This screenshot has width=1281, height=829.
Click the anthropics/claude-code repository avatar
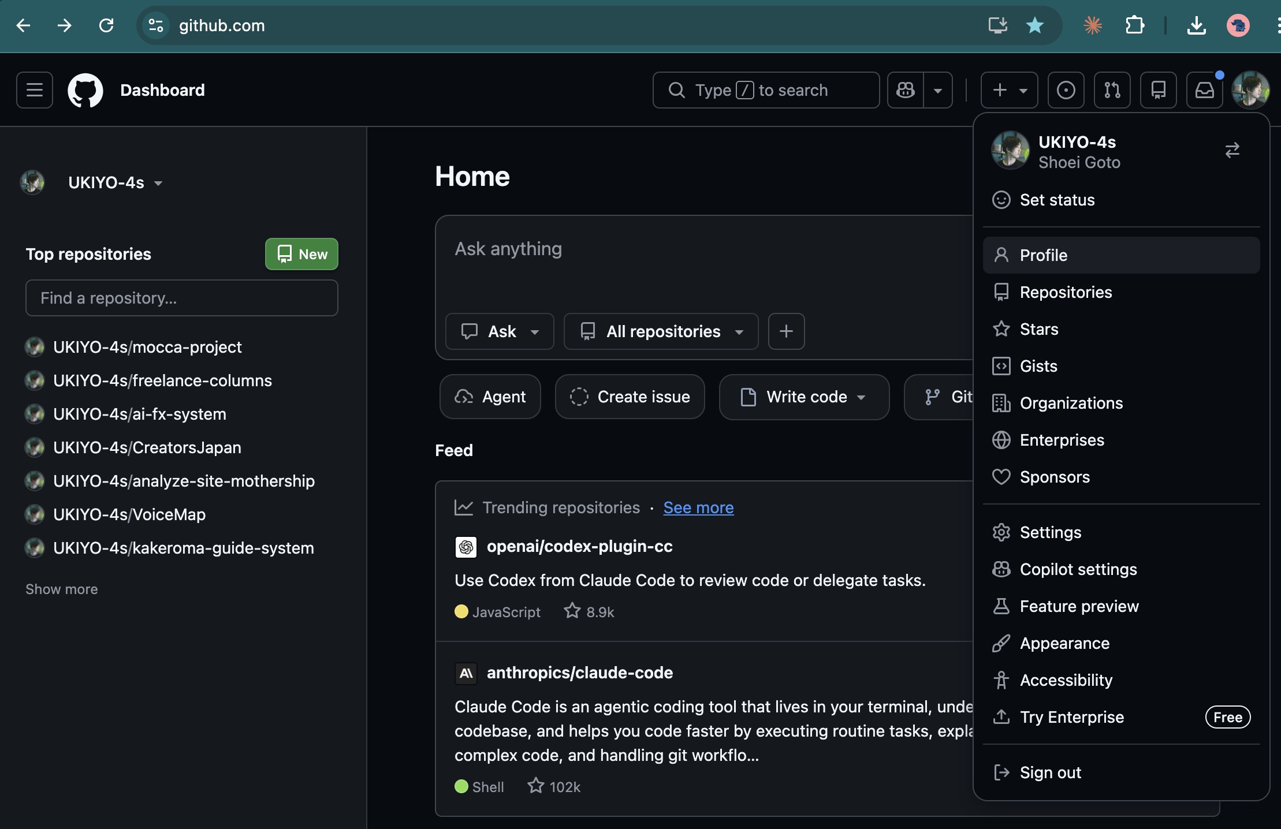(466, 673)
